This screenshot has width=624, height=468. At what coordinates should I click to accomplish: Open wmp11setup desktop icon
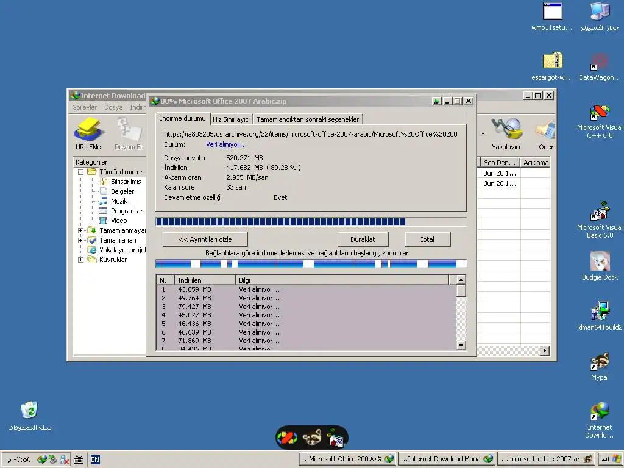(552, 17)
